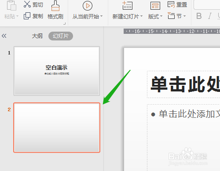The width and height of the screenshot is (220, 171).
Task: Click the Paste clipboard icon
Action: [11, 6]
